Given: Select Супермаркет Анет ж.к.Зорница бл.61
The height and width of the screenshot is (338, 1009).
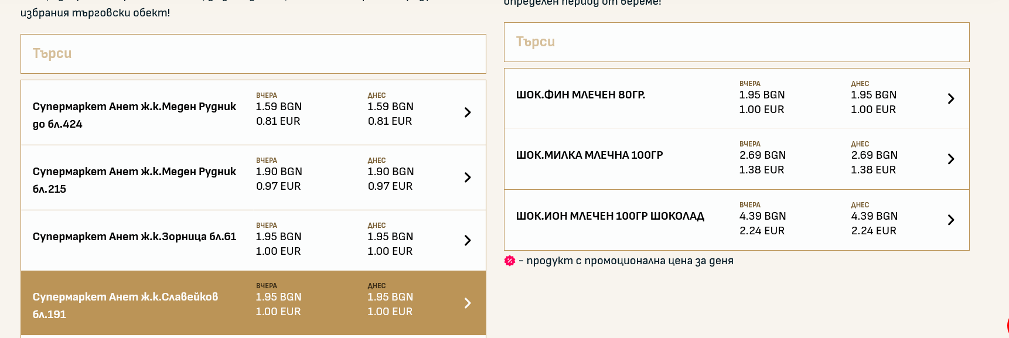Looking at the screenshot, I should [134, 237].
